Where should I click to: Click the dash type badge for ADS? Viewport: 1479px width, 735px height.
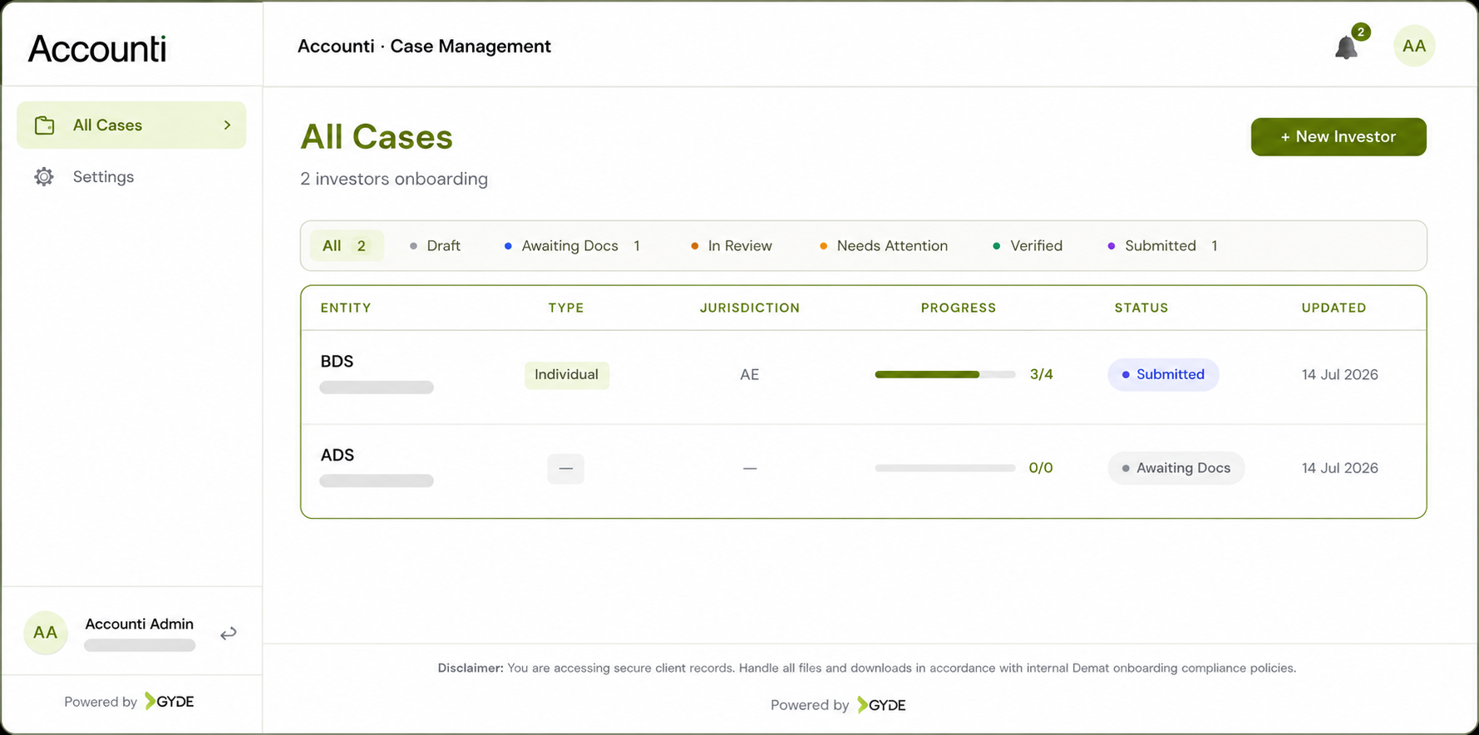[x=565, y=468]
